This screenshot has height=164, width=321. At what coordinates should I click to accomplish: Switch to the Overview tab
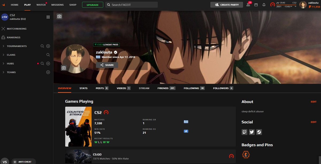(64, 88)
